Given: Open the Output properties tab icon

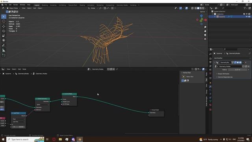Looking at the screenshot, I should point(210,62).
